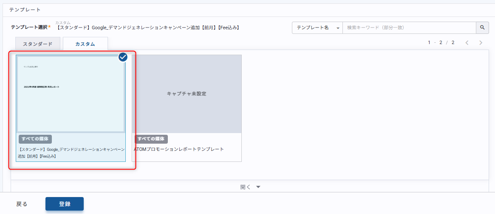Click すべての媒体 badge on the Google template card
Image resolution: width=495 pixels, height=214 pixels.
click(35, 139)
